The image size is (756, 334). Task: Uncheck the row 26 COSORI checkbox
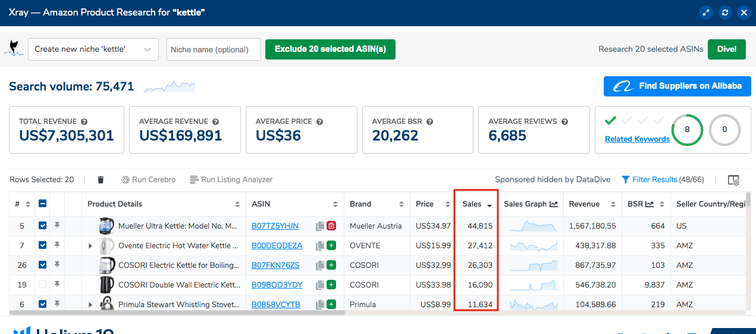[x=42, y=266]
